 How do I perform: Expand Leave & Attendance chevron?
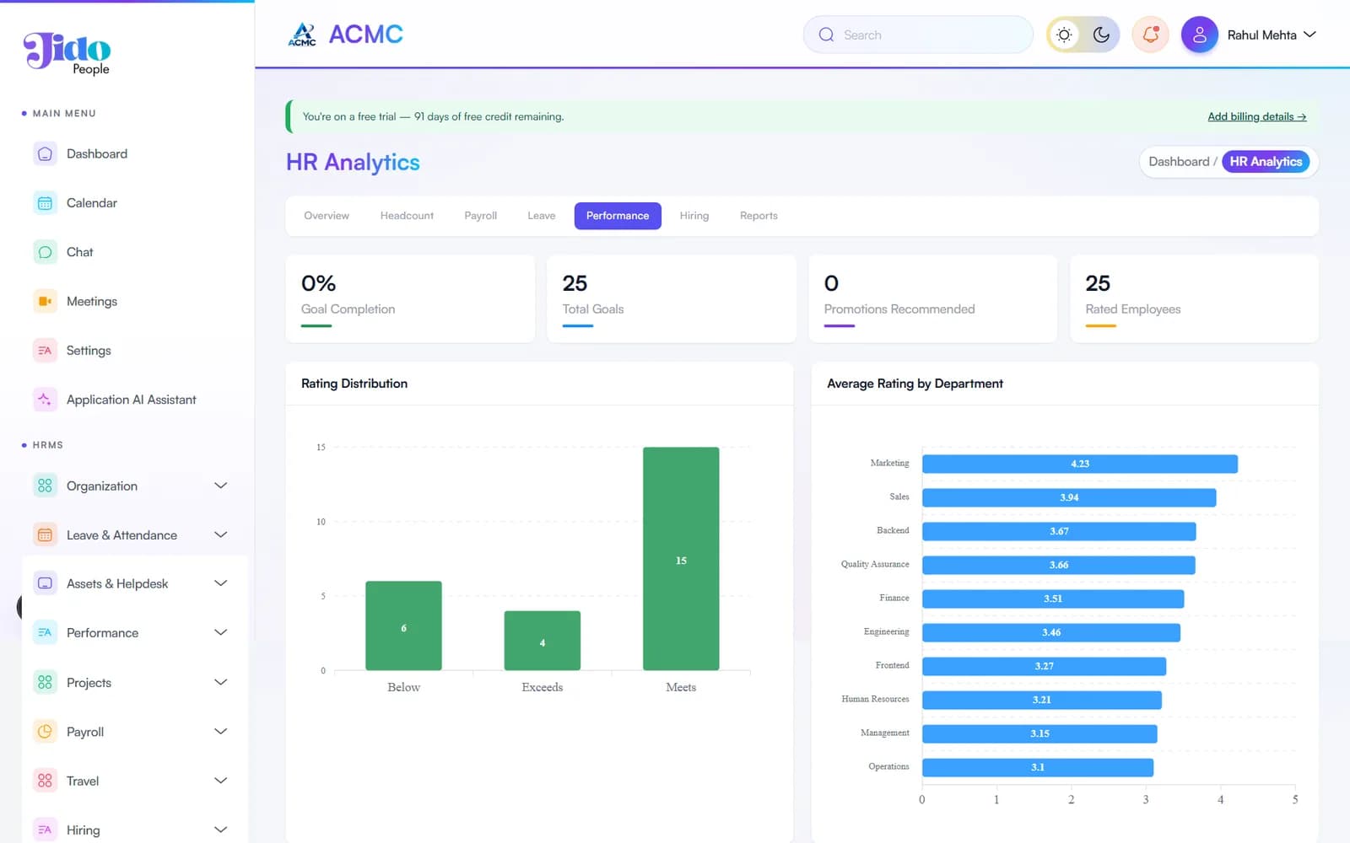221,534
